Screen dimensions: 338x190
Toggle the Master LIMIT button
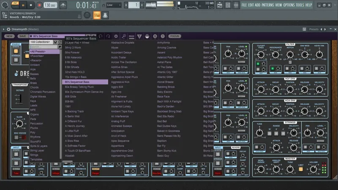(300, 169)
